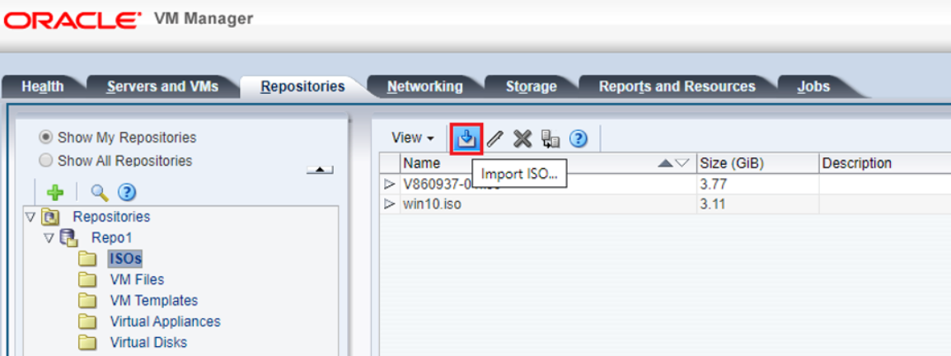Viewport: 951px width, 356px height.
Task: Expand the win10.iso row
Action: [x=390, y=204]
